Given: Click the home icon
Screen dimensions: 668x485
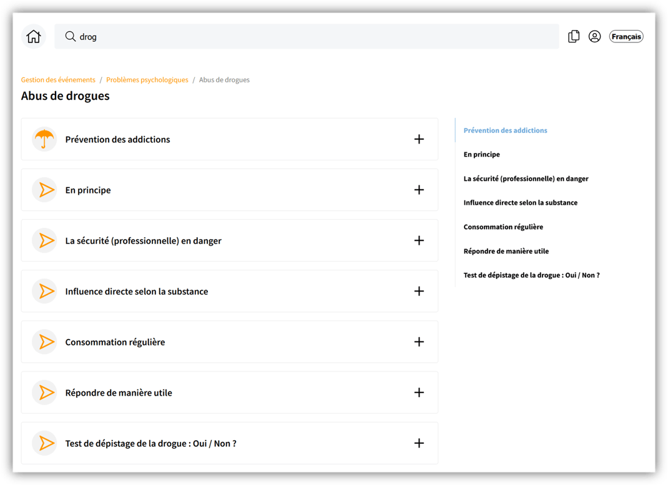Looking at the screenshot, I should point(34,37).
